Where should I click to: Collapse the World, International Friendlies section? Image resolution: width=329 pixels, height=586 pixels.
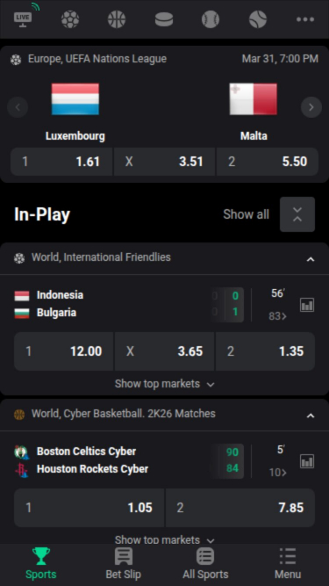[x=311, y=259]
